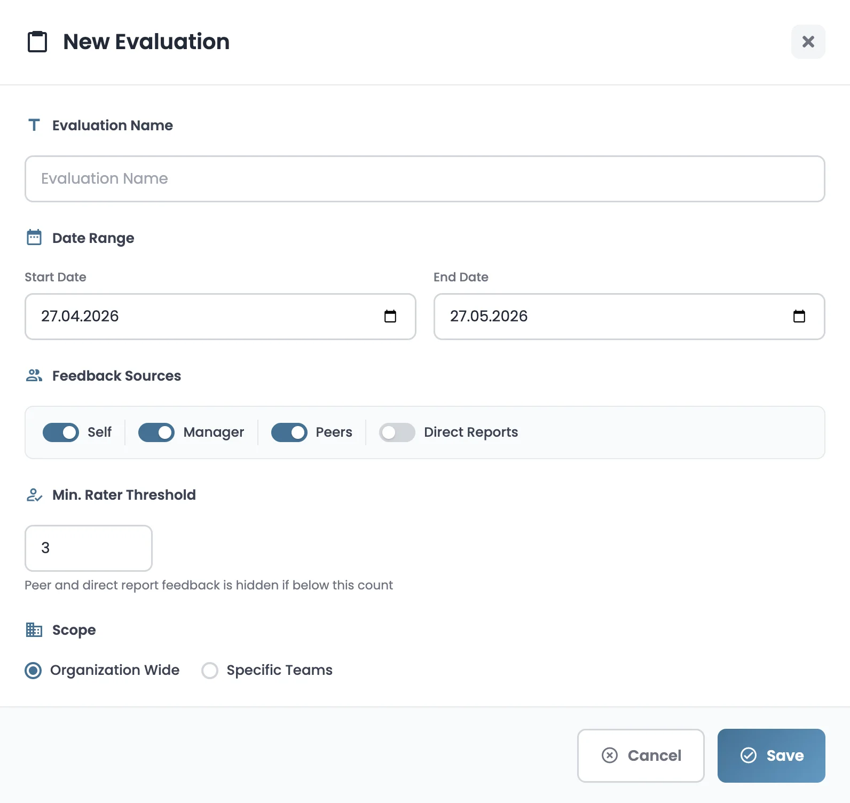The width and height of the screenshot is (850, 803).
Task: Save the new evaluation
Action: [771, 755]
